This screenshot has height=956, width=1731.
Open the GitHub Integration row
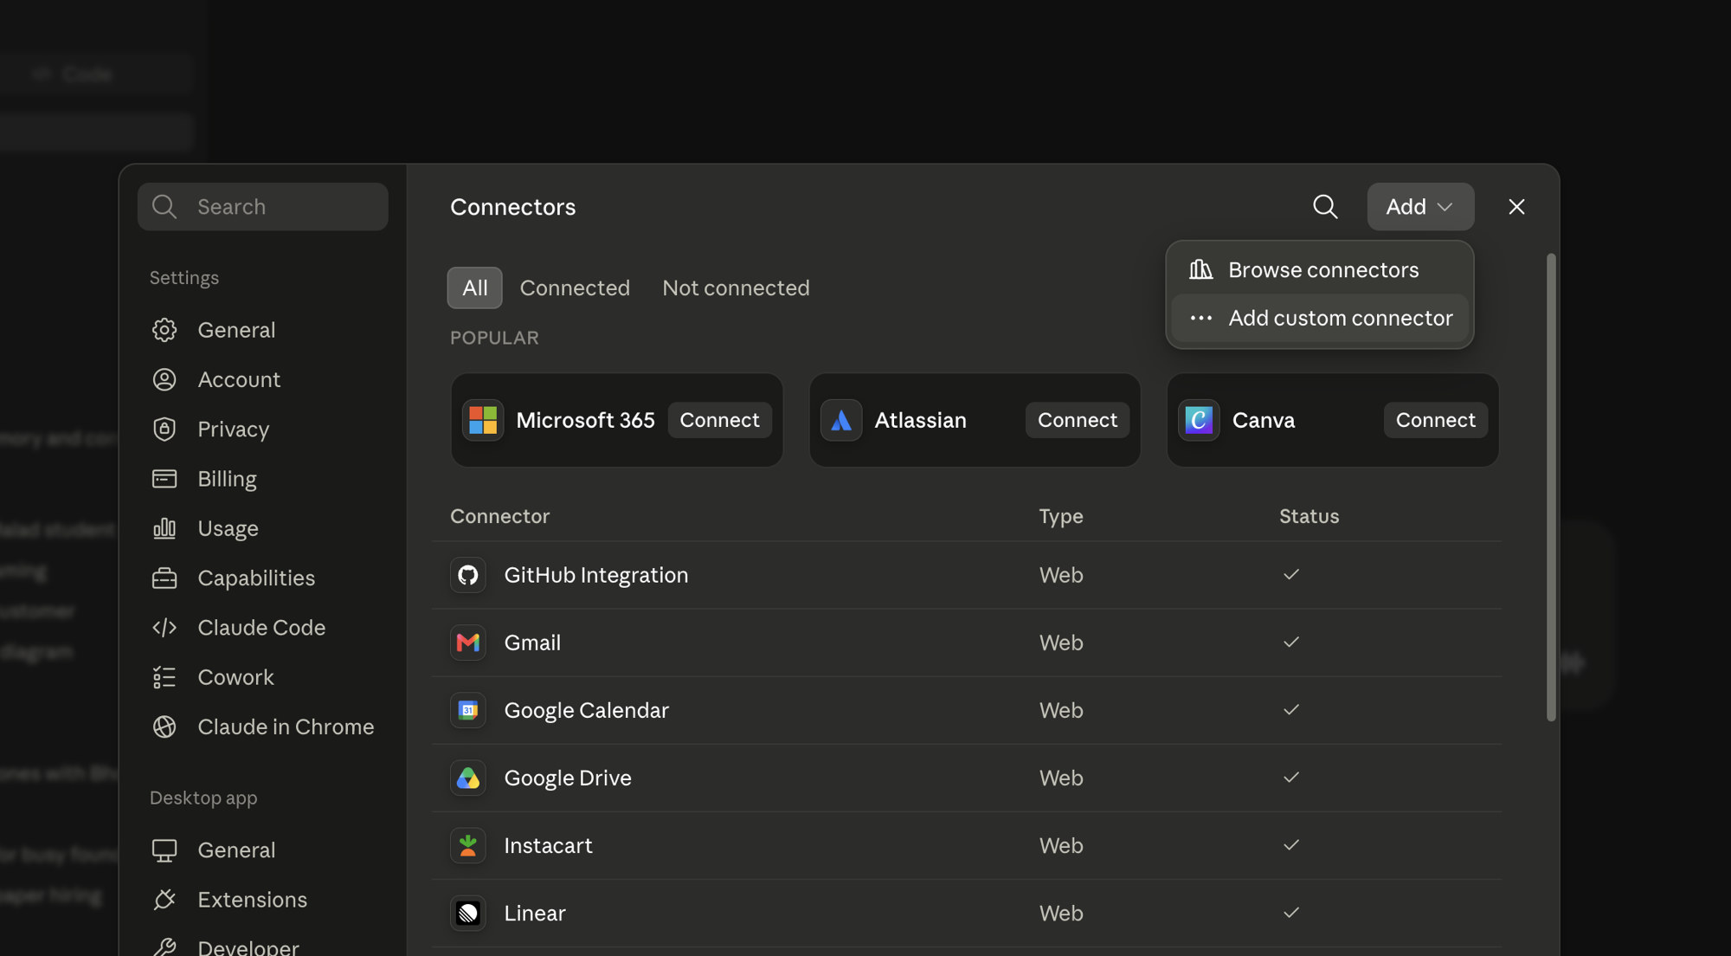click(x=967, y=575)
